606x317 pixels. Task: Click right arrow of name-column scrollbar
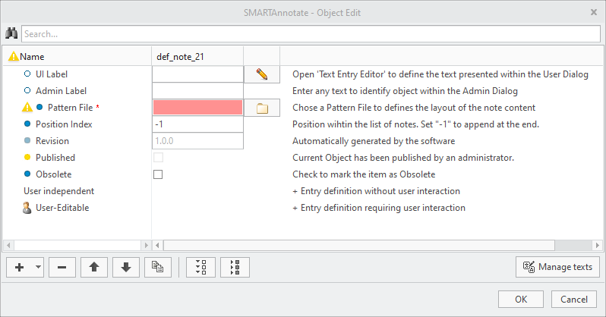(146, 245)
